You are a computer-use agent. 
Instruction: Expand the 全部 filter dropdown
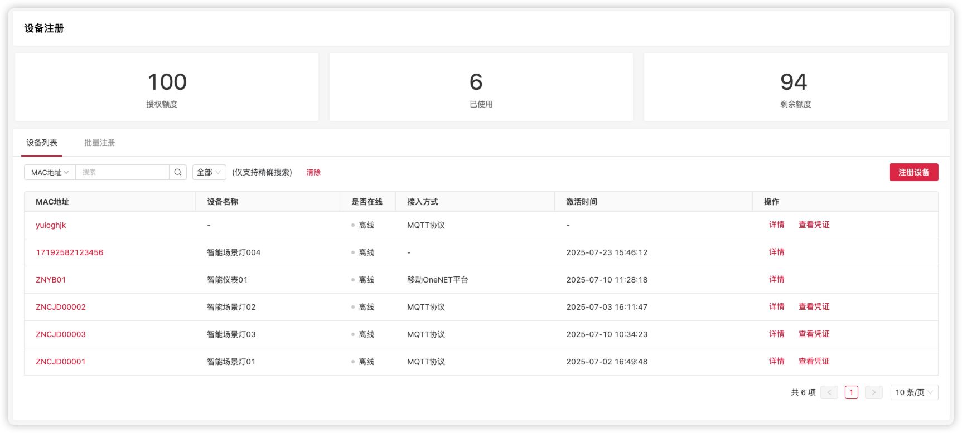(x=209, y=172)
